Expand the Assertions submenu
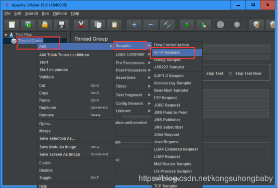The image size is (278, 188). pyautogui.click(x=133, y=77)
